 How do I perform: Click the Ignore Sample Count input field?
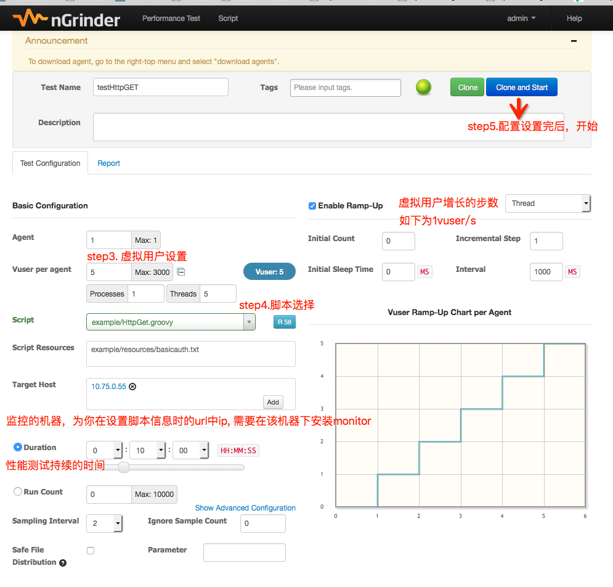click(262, 523)
